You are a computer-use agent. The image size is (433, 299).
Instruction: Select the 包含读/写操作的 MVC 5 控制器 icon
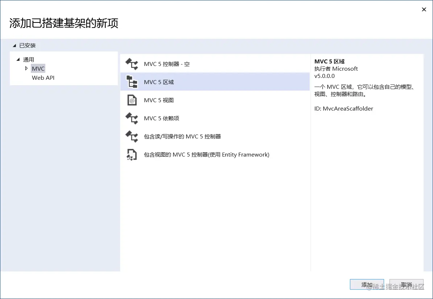[131, 136]
